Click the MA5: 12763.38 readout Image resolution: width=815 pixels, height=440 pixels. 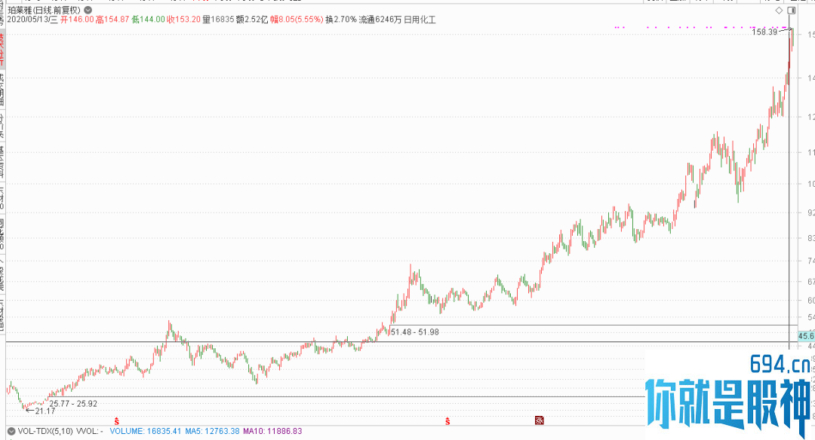tap(212, 431)
